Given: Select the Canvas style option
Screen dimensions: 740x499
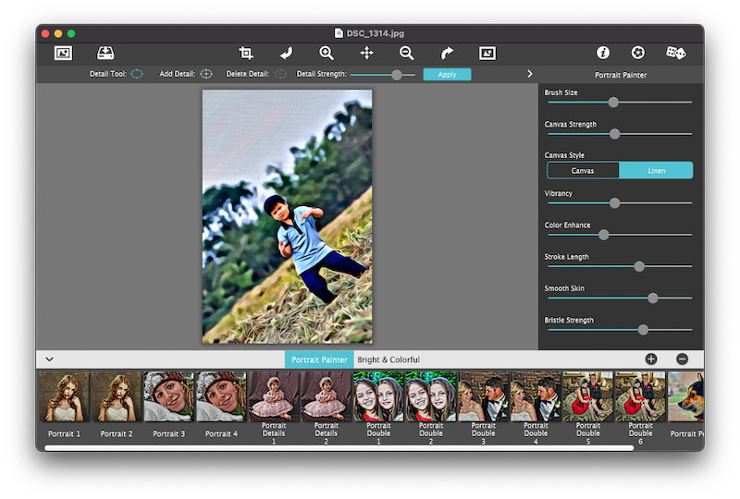Looking at the screenshot, I should pyautogui.click(x=583, y=170).
